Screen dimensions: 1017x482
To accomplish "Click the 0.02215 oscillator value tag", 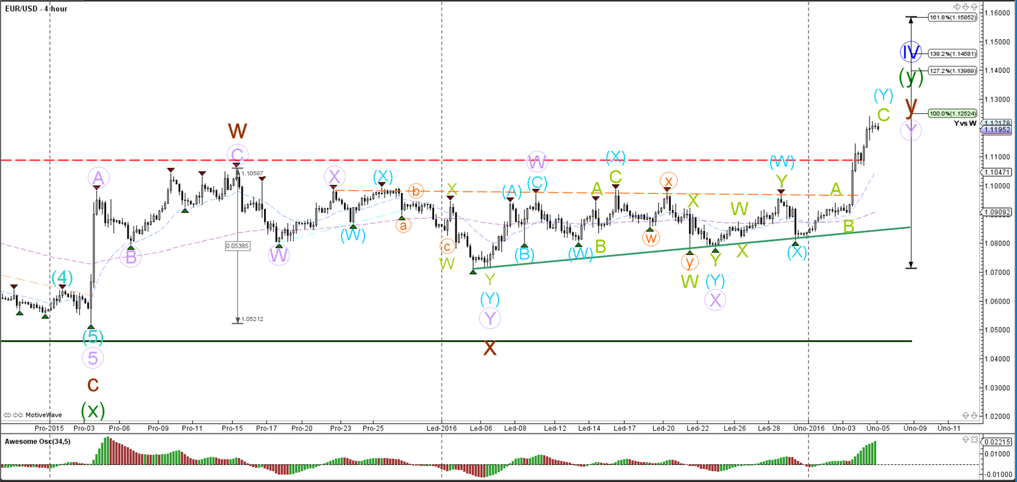I will 997,442.
